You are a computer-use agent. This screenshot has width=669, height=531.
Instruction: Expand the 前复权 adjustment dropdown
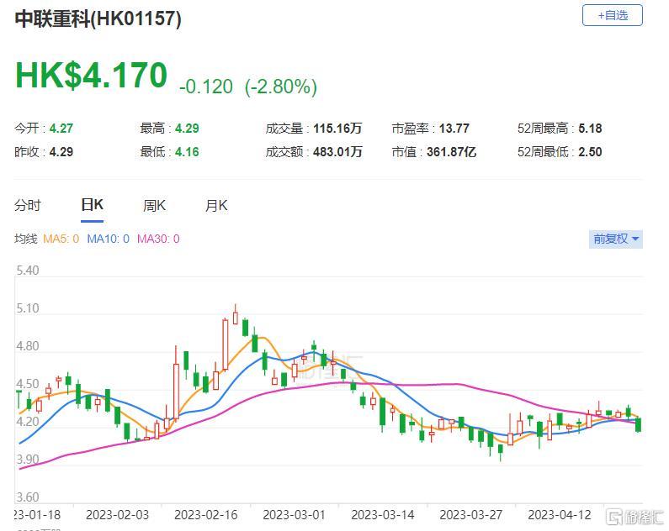coord(616,239)
